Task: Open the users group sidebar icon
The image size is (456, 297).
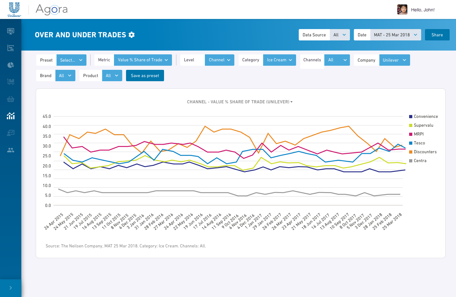Action: (10, 150)
